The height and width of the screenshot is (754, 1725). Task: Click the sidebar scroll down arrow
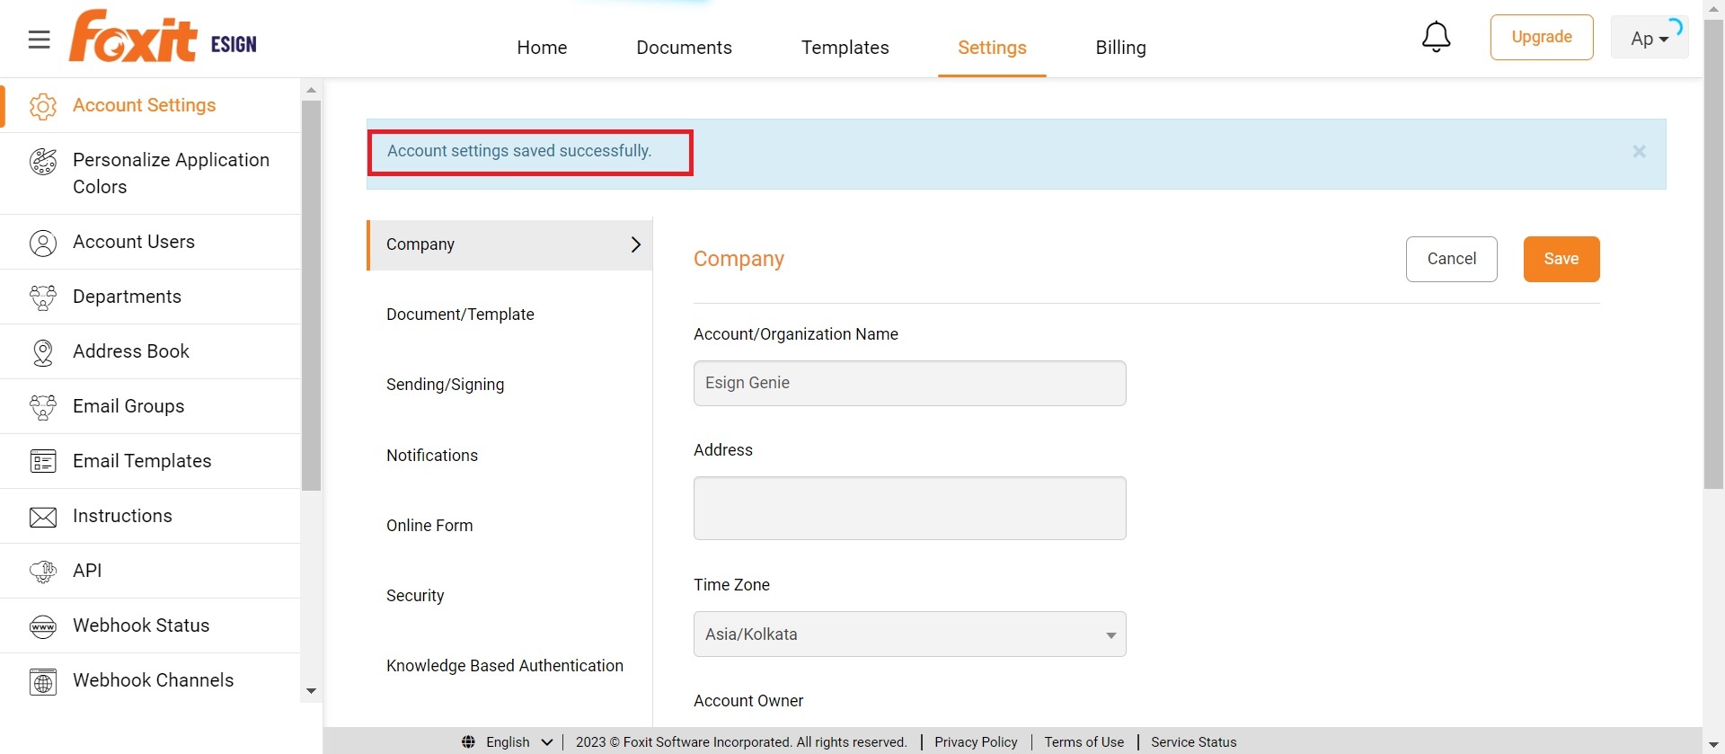click(x=311, y=691)
